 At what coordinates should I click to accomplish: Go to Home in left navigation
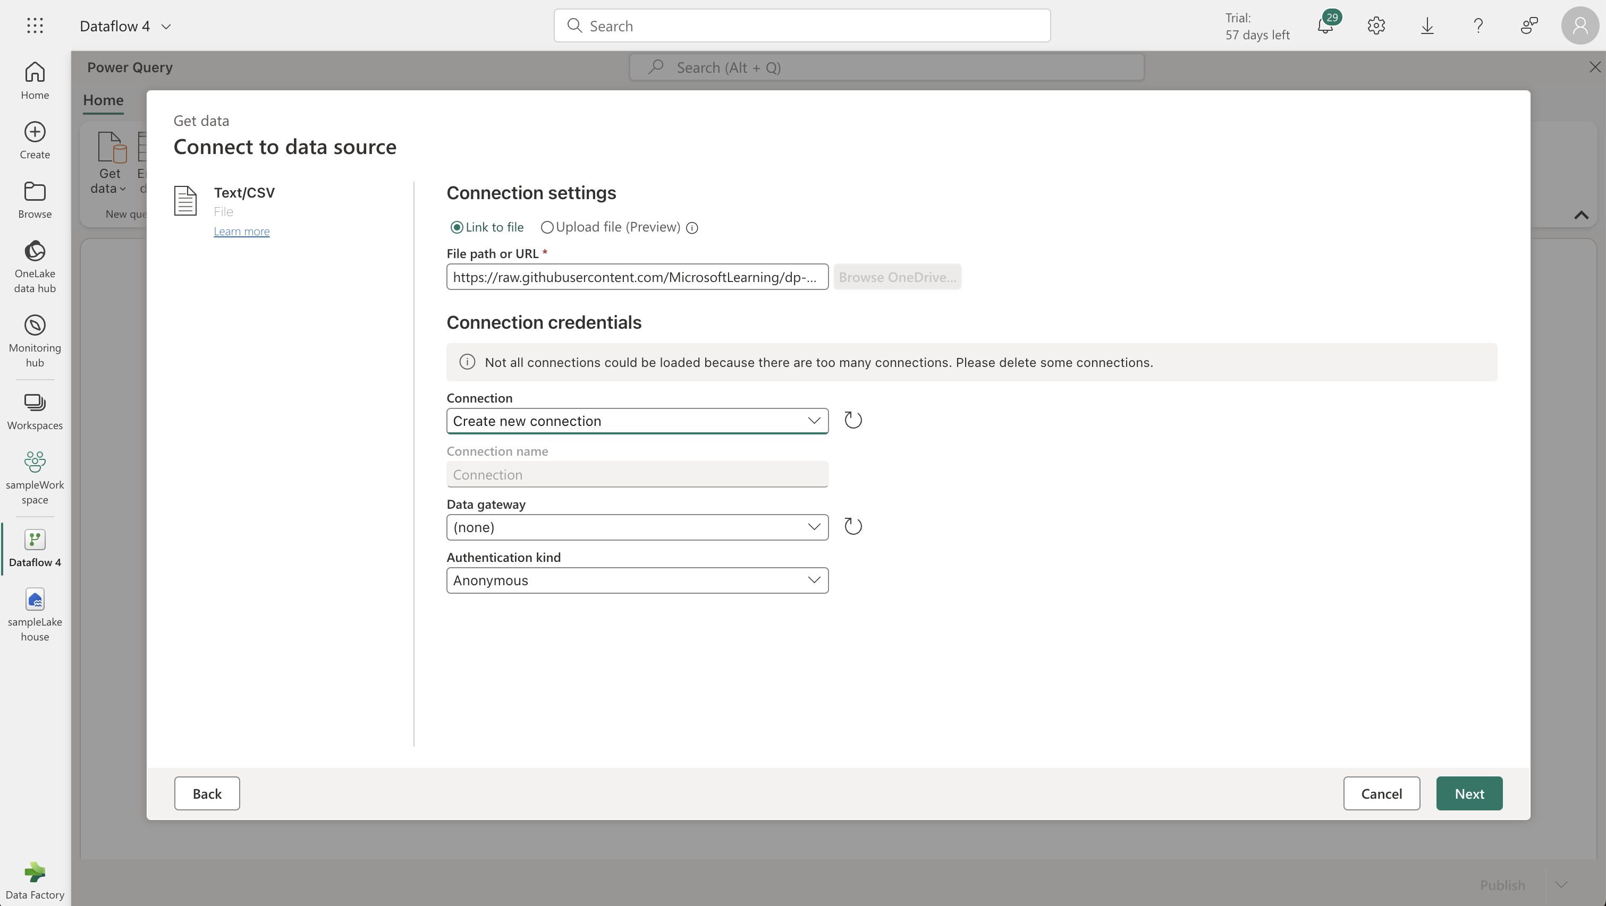point(35,80)
